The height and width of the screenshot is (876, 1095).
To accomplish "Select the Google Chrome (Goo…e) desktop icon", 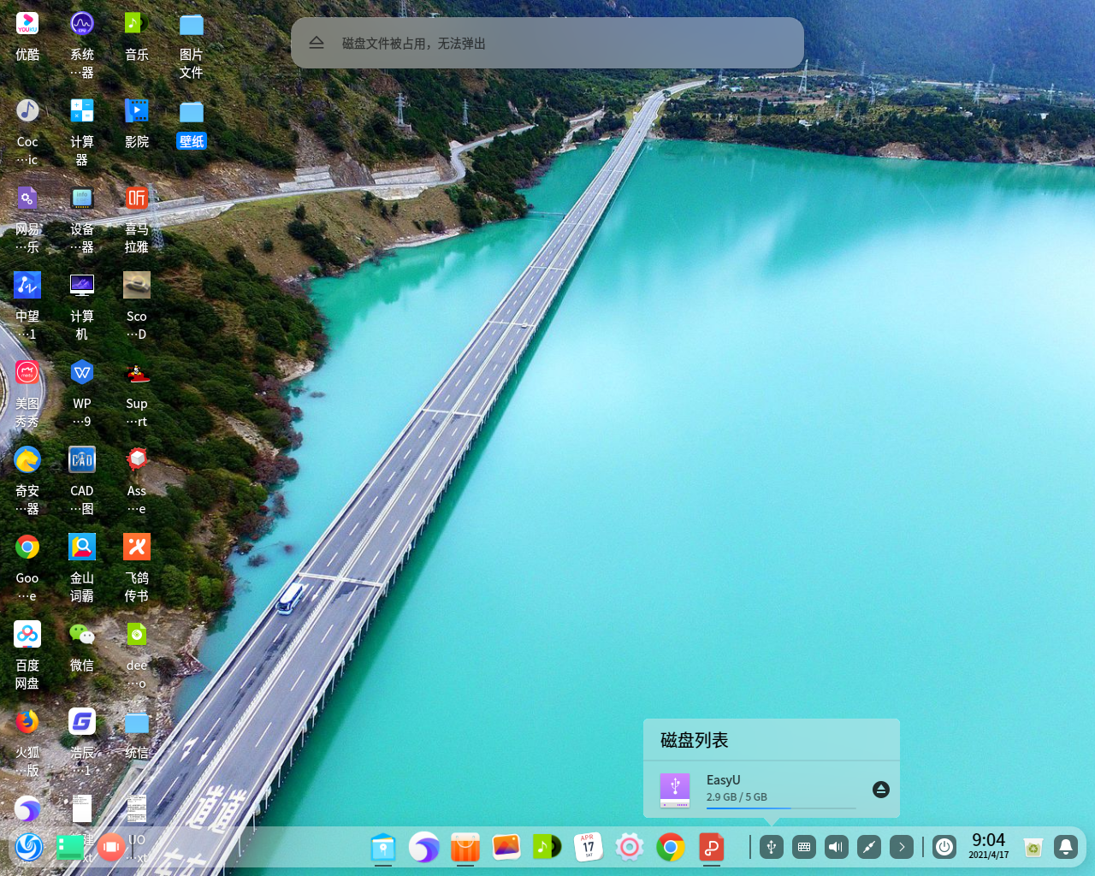I will click(x=27, y=547).
